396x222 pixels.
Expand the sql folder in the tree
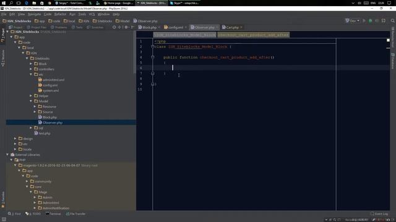31,128
